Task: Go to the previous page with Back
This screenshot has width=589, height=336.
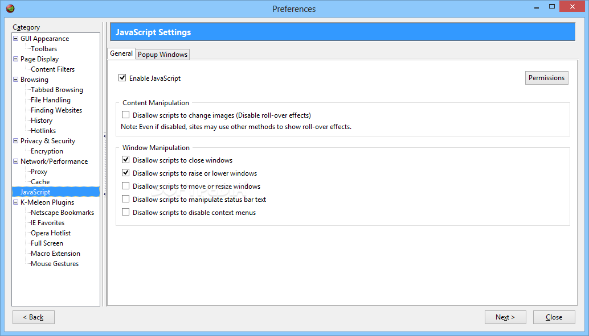Action: click(x=34, y=317)
